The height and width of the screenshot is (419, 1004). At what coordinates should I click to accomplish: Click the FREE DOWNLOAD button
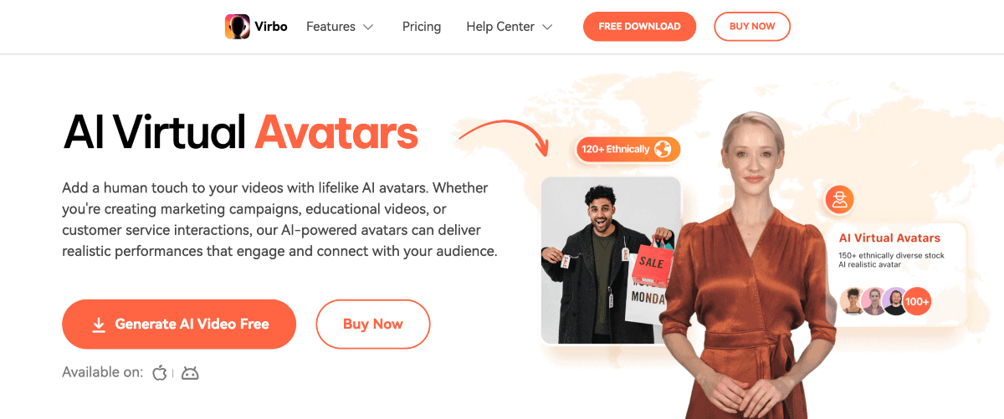pyautogui.click(x=639, y=27)
